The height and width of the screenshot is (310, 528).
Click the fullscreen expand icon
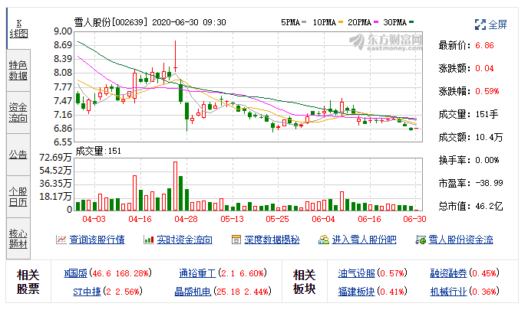click(x=480, y=24)
